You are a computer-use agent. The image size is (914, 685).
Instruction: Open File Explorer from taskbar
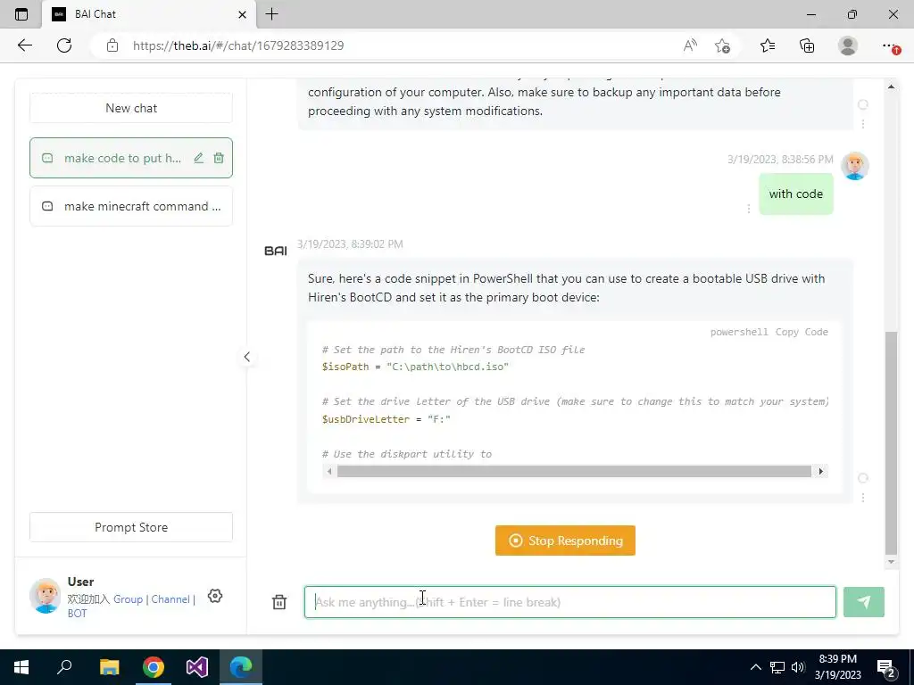[x=109, y=667]
